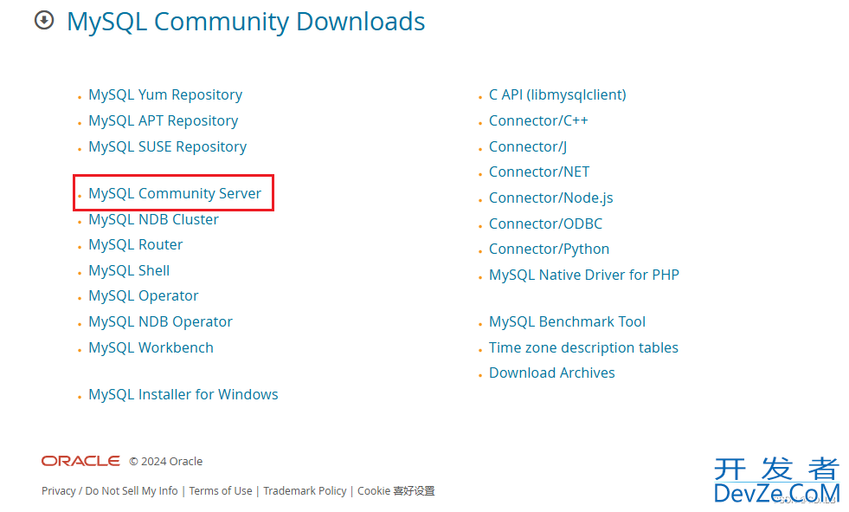
Task: Go to MySQL Workbench downloads
Action: tap(151, 347)
